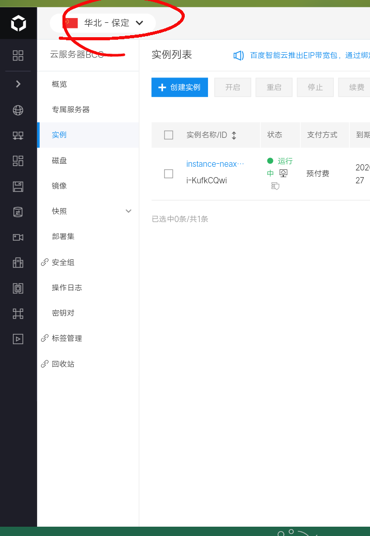Viewport: 370px width, 536px height.
Task: Click the announcement speaker icon
Action: point(238,55)
